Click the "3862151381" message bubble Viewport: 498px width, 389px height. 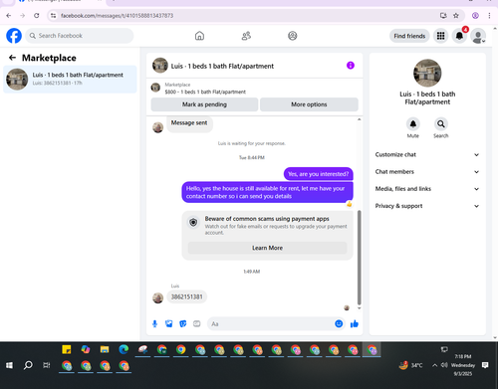[186, 296]
